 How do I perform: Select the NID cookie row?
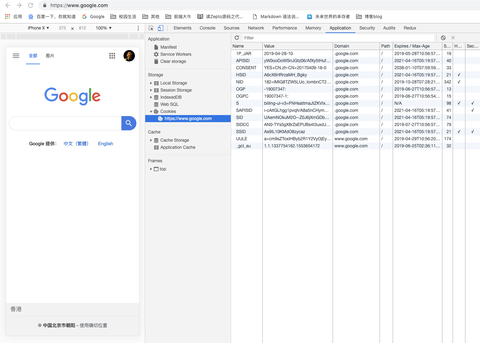355,82
